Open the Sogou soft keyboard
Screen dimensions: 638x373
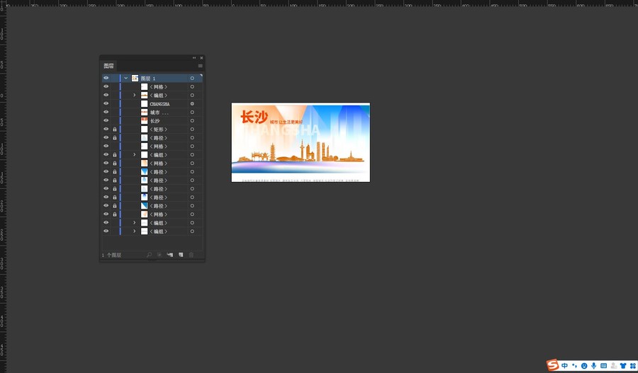click(604, 366)
